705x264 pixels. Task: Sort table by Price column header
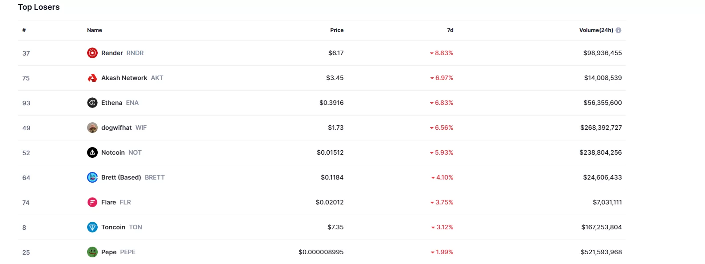[x=337, y=30]
